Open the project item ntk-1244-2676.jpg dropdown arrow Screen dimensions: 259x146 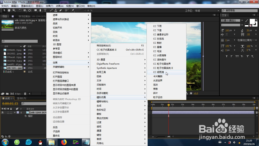36,20
